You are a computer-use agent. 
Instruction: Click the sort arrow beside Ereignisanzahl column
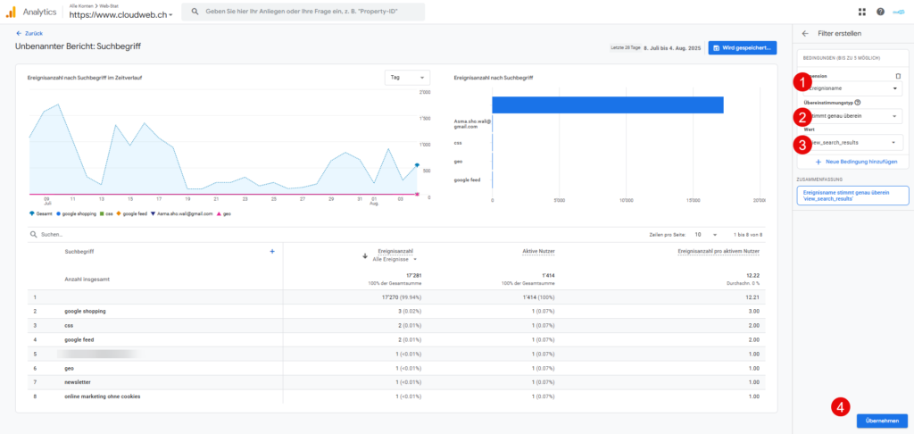coord(365,255)
